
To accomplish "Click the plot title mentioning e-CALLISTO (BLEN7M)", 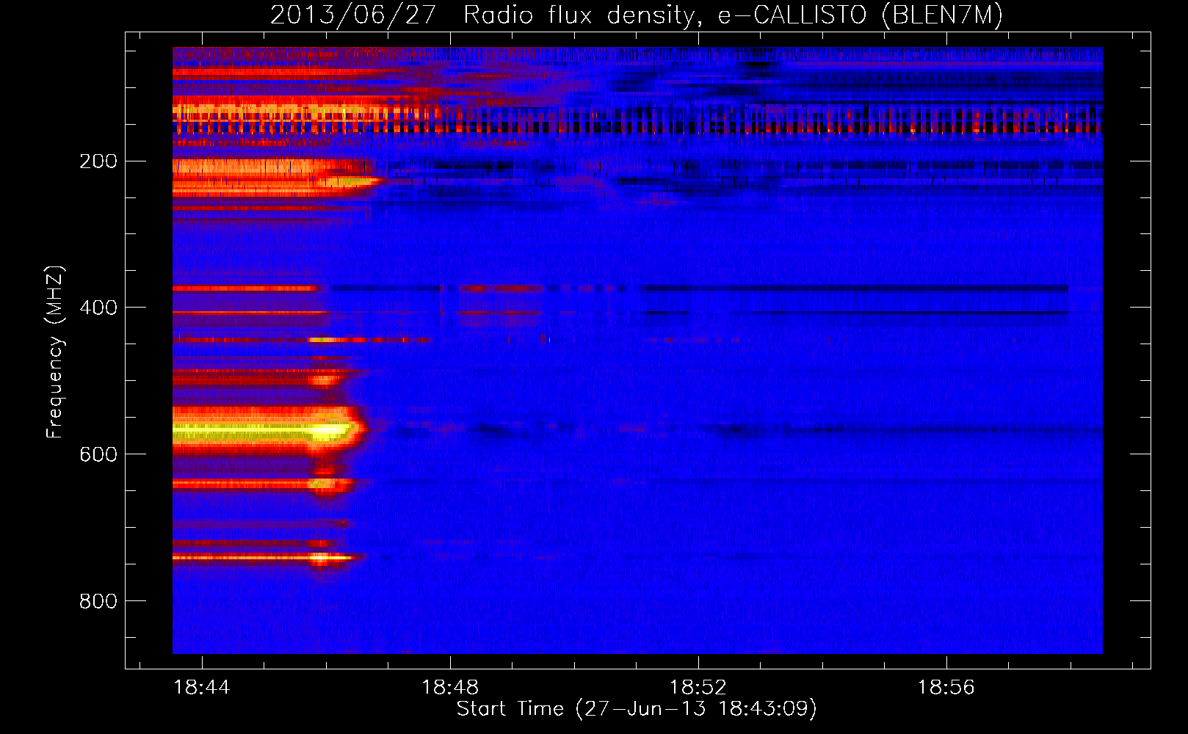I will point(636,15).
